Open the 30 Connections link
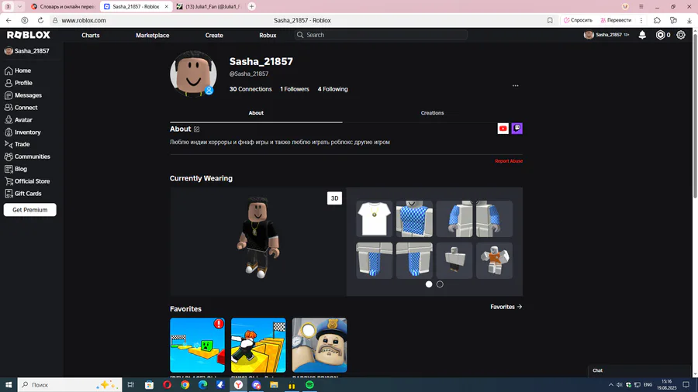 point(251,89)
